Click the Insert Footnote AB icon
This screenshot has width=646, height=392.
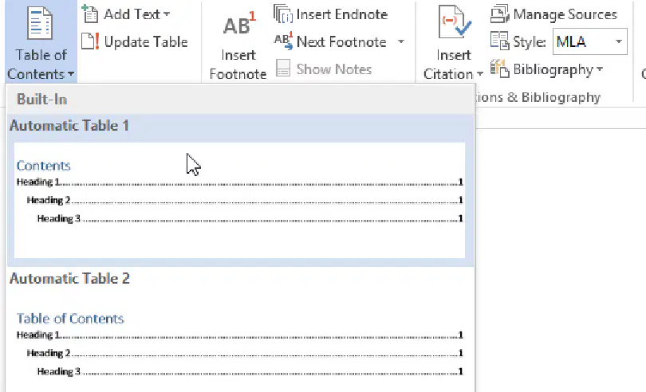tap(239, 24)
